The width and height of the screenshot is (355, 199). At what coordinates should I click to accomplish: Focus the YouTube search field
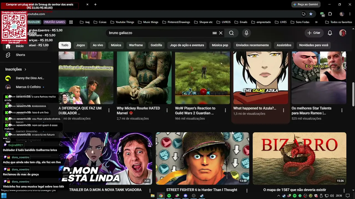coord(160,33)
